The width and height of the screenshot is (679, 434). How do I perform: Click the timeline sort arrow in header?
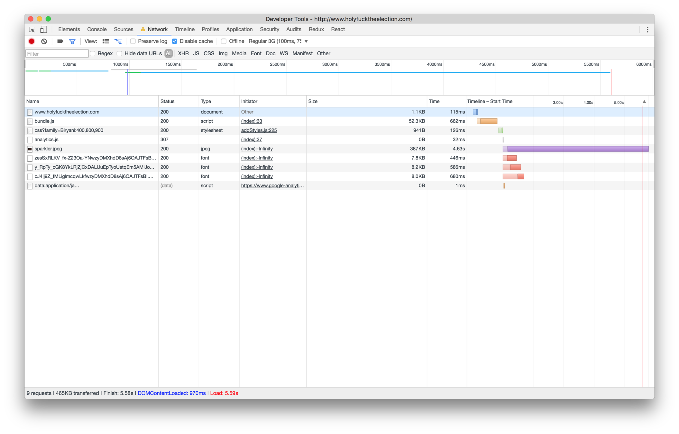click(x=644, y=102)
